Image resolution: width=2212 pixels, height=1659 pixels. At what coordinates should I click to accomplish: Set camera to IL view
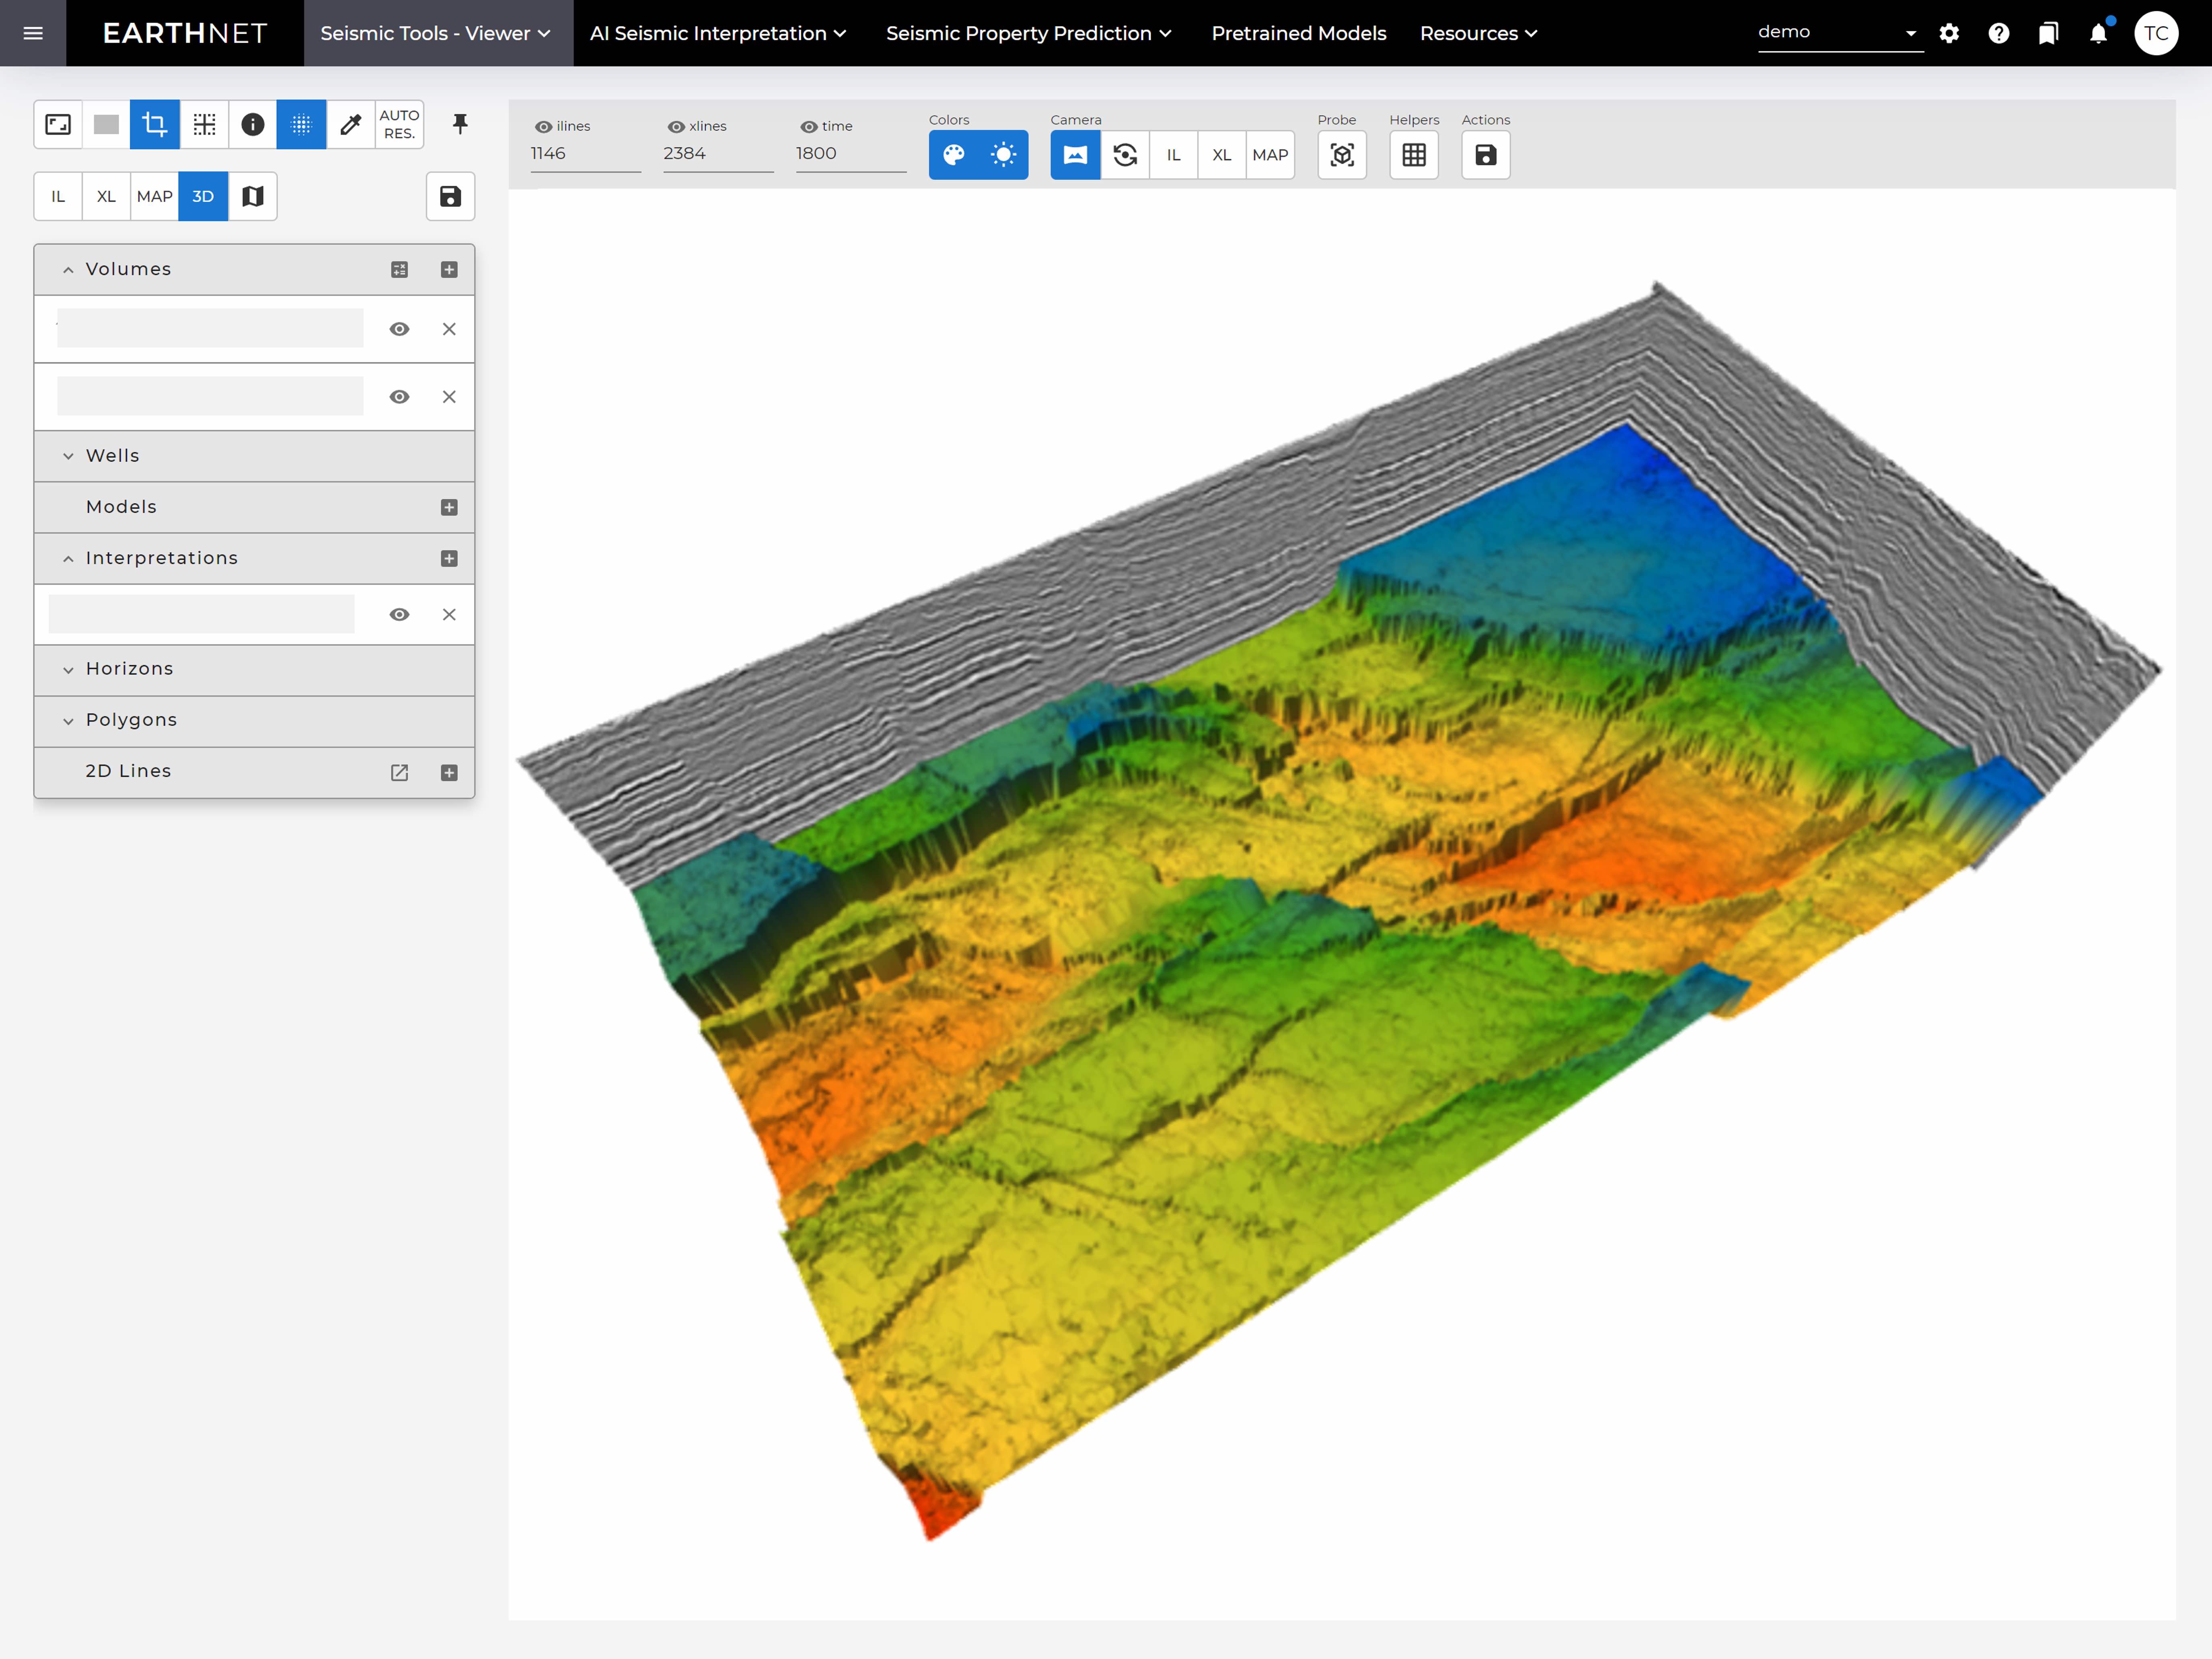[1174, 155]
